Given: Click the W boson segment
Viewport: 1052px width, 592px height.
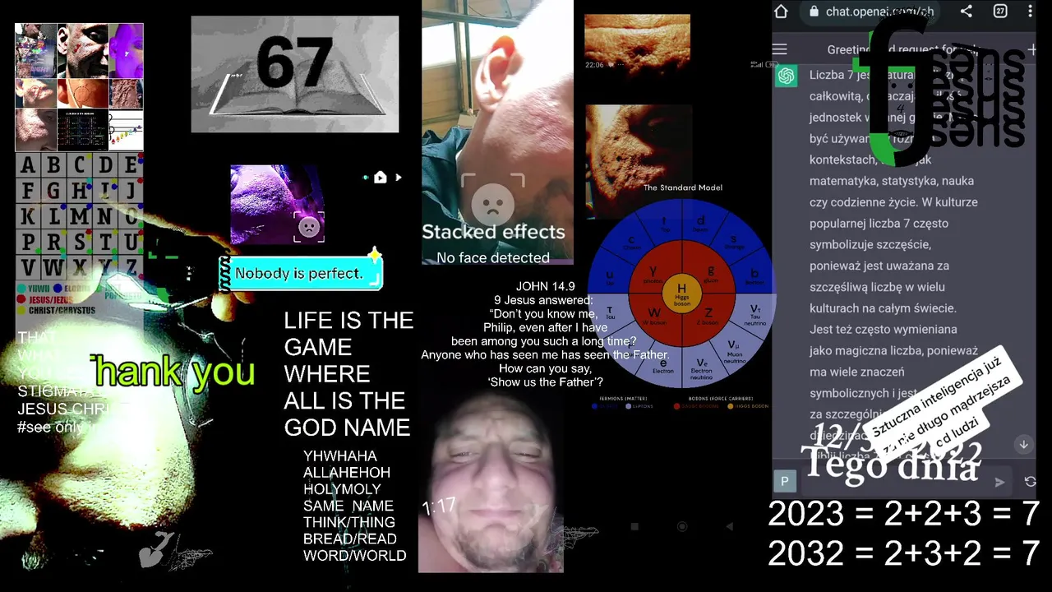Looking at the screenshot, I should [x=654, y=315].
